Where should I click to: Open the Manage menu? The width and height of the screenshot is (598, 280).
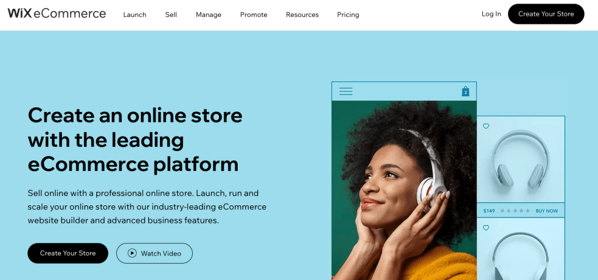click(208, 15)
